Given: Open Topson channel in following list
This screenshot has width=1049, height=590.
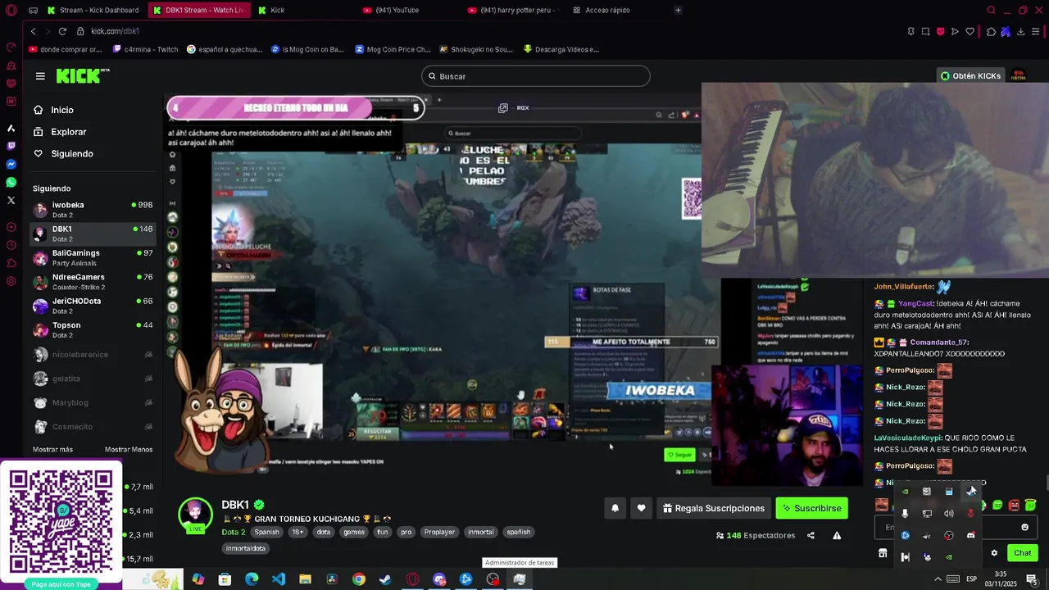Looking at the screenshot, I should (x=93, y=330).
